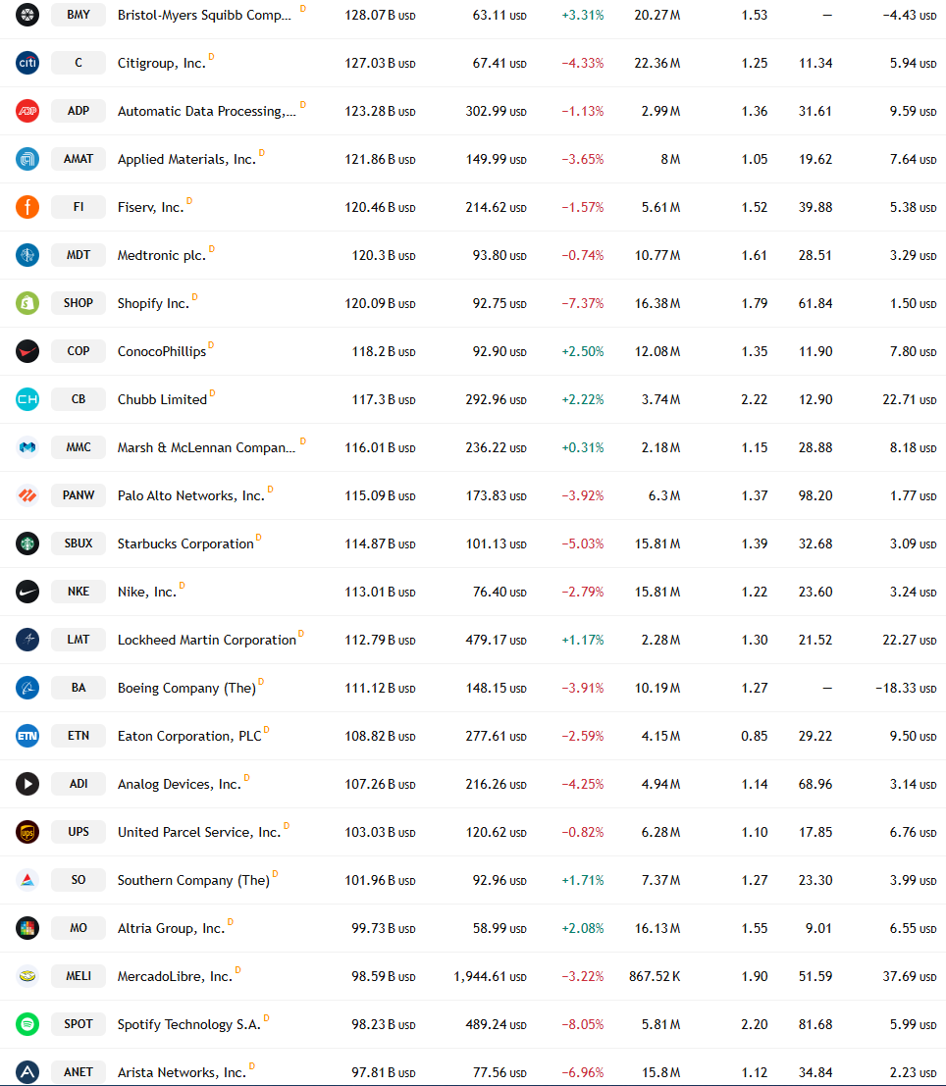Click Bristol-Myers market cap 128.07 B USD

point(380,16)
